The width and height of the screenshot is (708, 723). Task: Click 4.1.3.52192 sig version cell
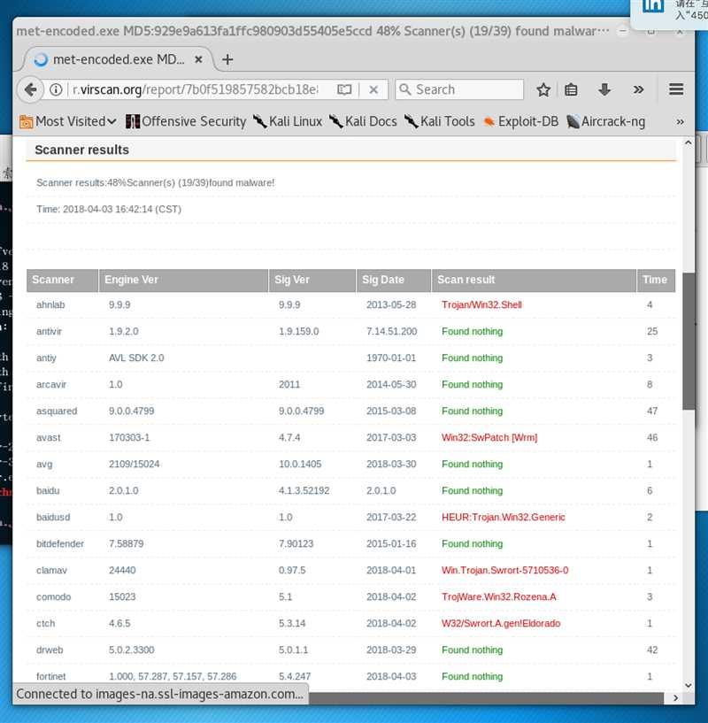coord(304,490)
